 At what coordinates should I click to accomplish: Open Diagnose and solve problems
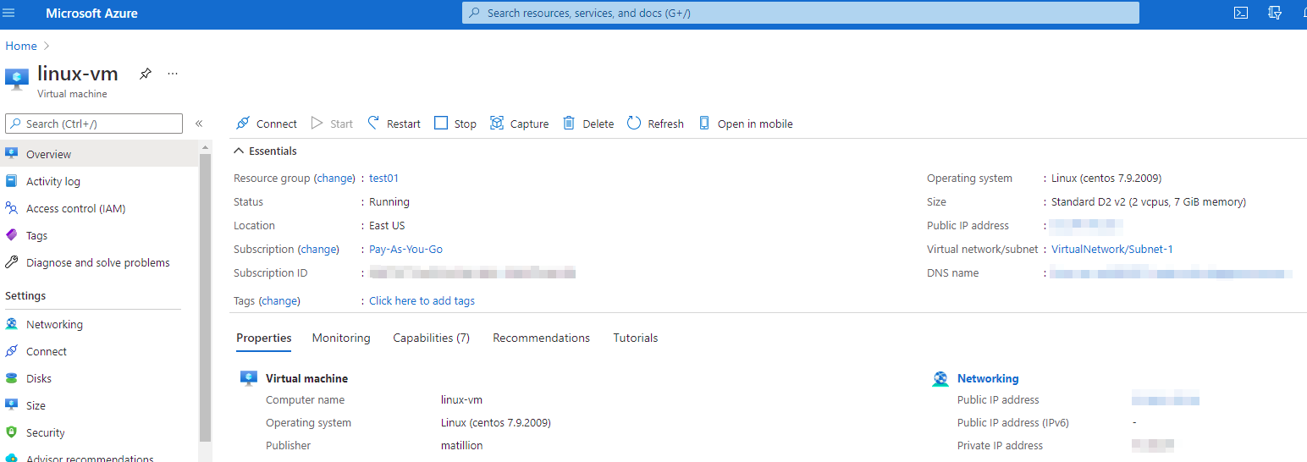pos(99,262)
